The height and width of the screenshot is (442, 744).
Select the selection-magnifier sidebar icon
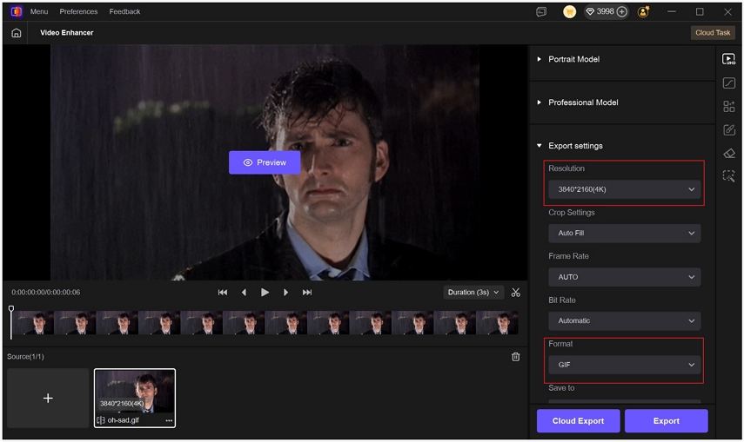[729, 175]
